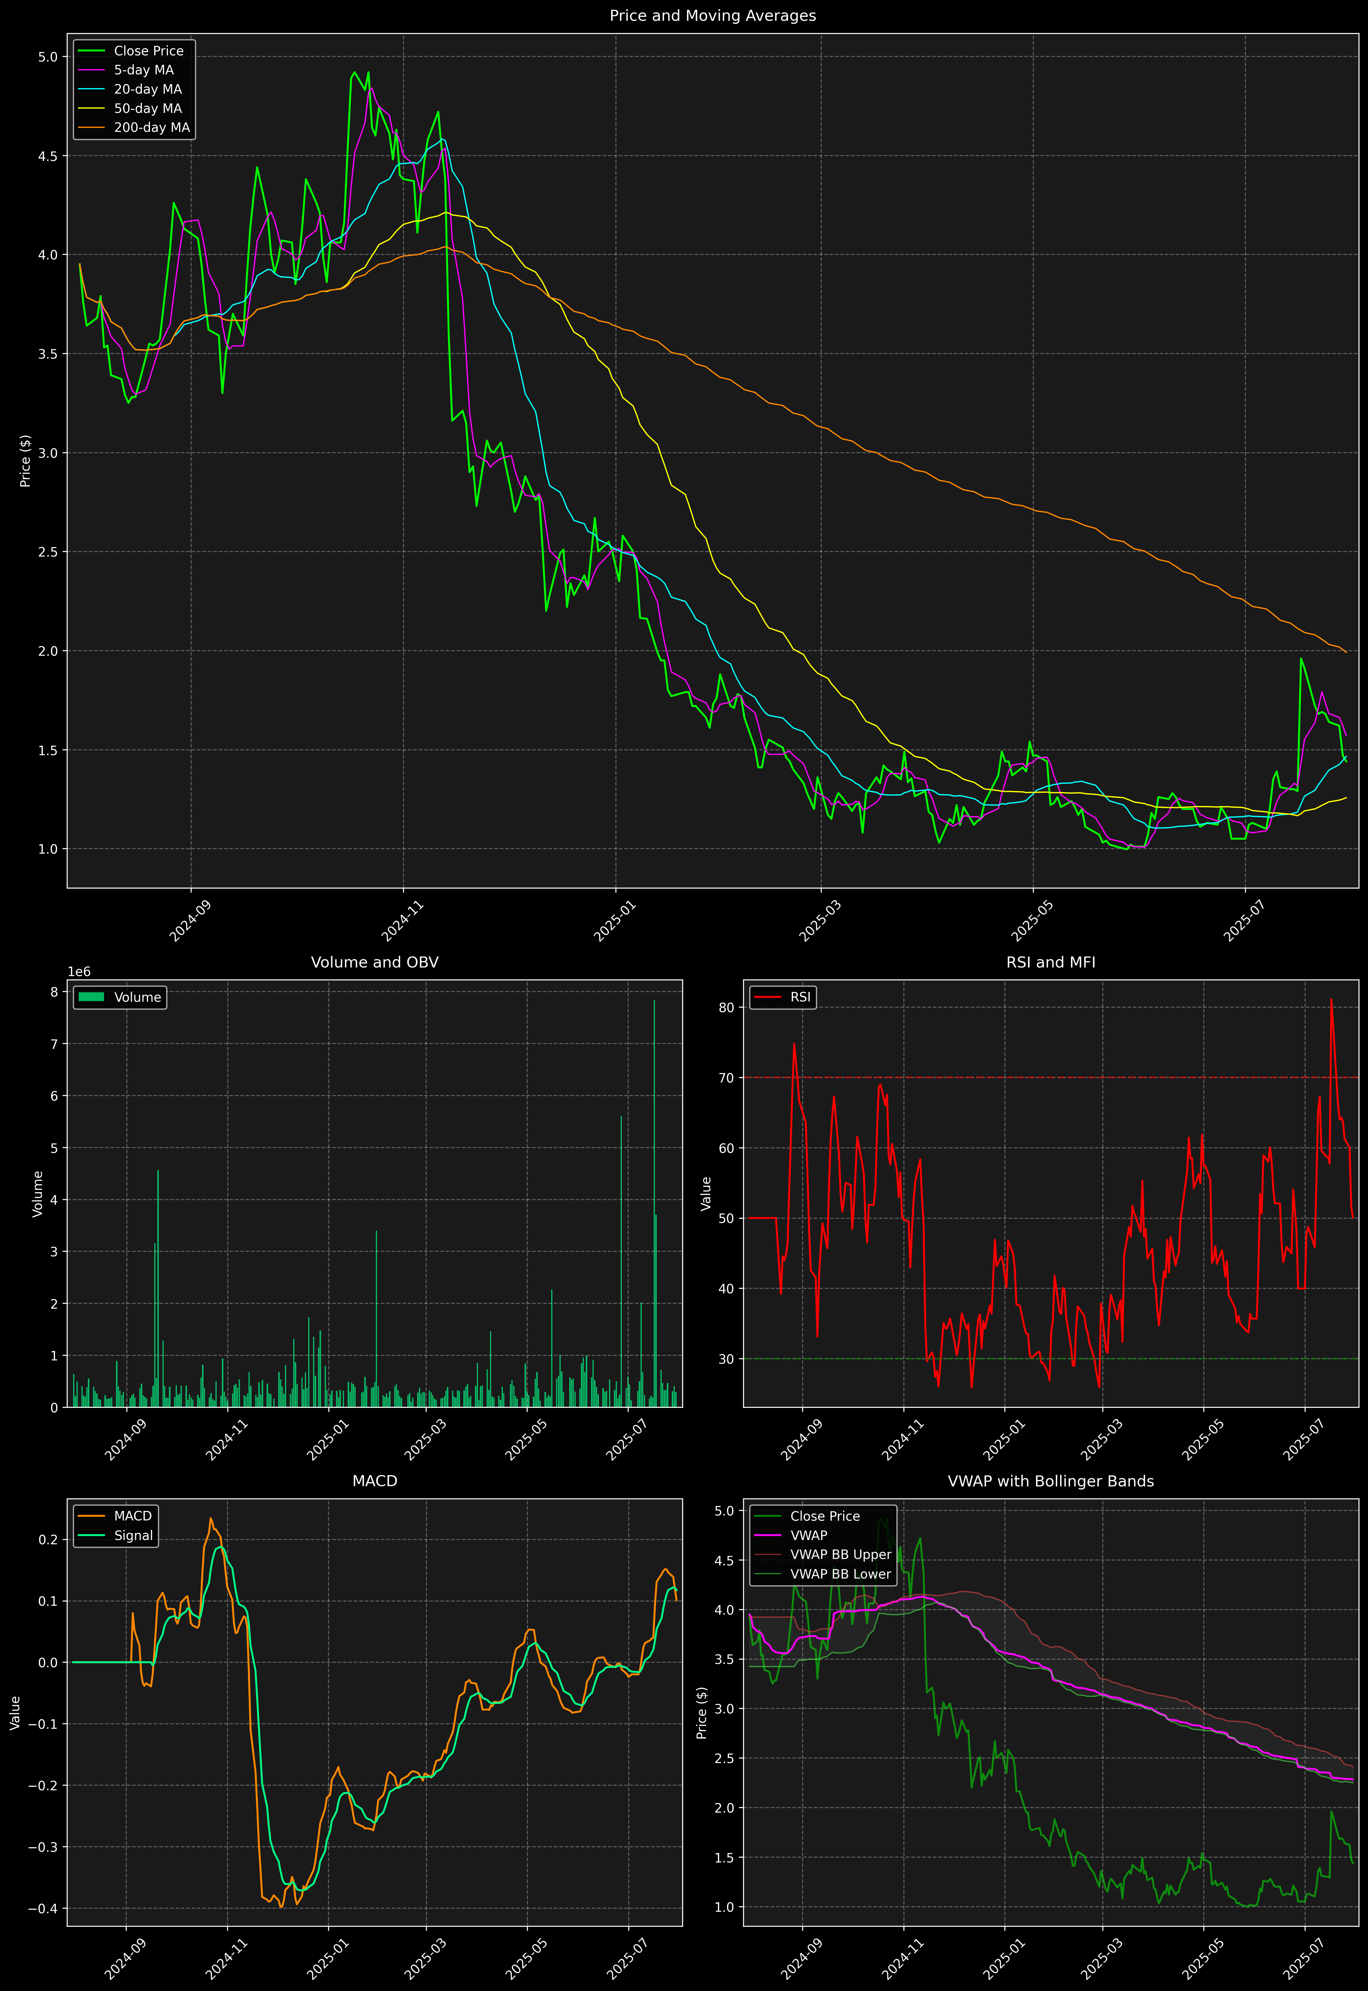Click the 'VWAP with Bollinger Bands' title
The image size is (1368, 1991).
(x=1051, y=1481)
